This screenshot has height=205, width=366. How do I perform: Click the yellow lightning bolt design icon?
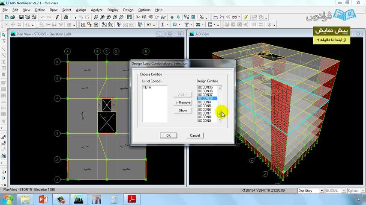tap(246, 17)
